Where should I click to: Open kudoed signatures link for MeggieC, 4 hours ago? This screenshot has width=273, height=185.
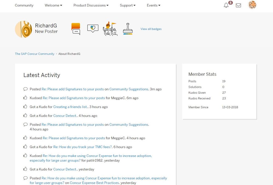pyautogui.click(x=74, y=138)
